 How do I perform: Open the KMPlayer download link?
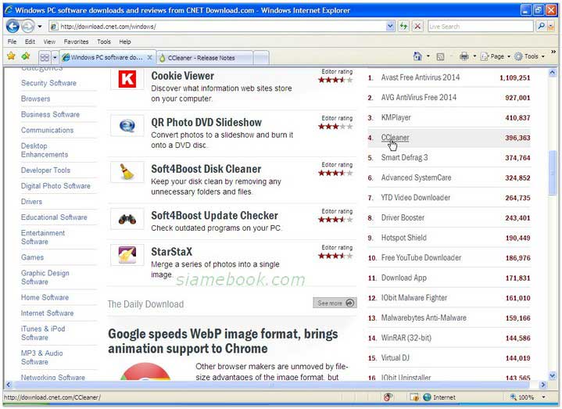pos(396,117)
